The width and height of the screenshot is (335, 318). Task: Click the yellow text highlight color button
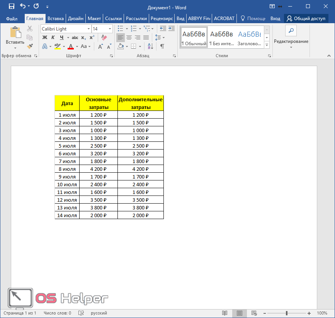click(57, 46)
